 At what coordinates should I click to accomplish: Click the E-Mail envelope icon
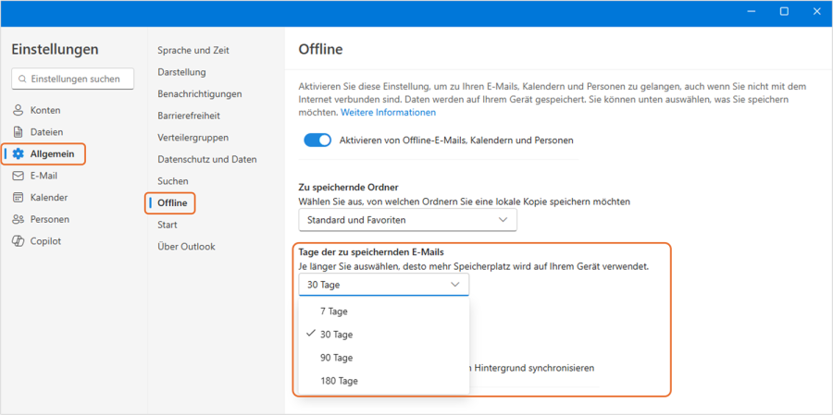pyautogui.click(x=19, y=176)
